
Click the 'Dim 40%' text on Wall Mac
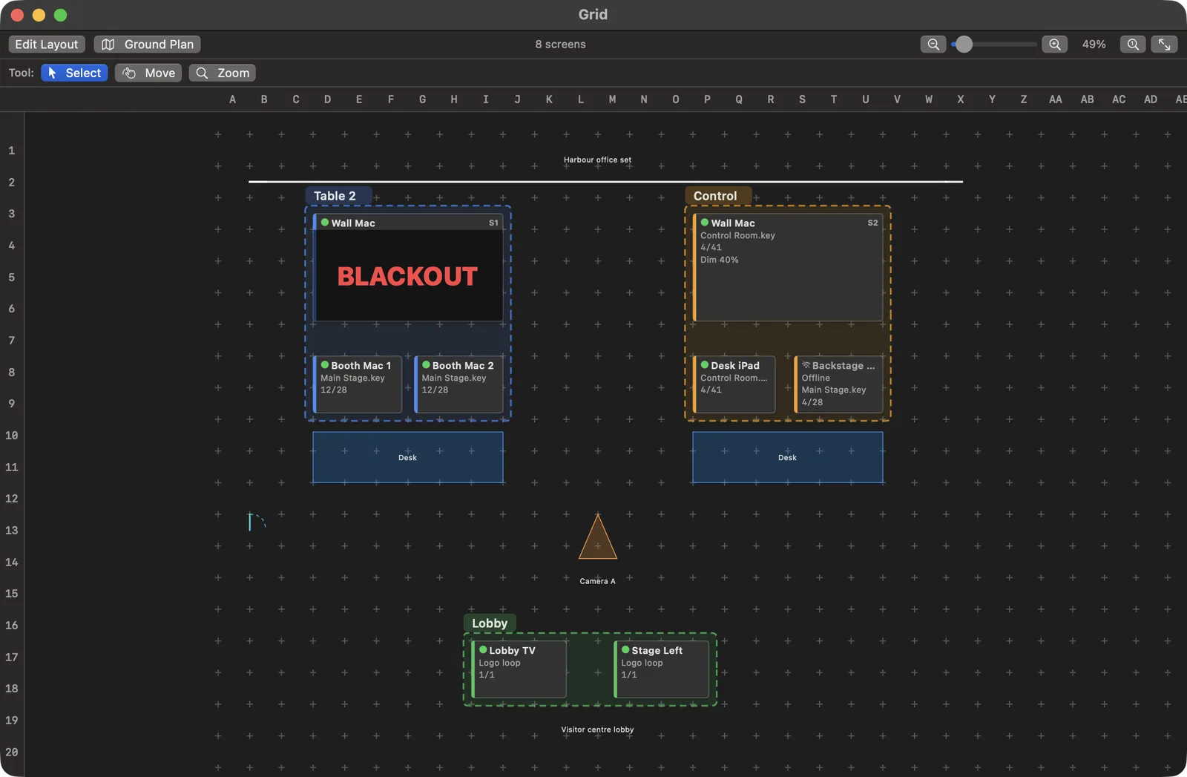[719, 260]
